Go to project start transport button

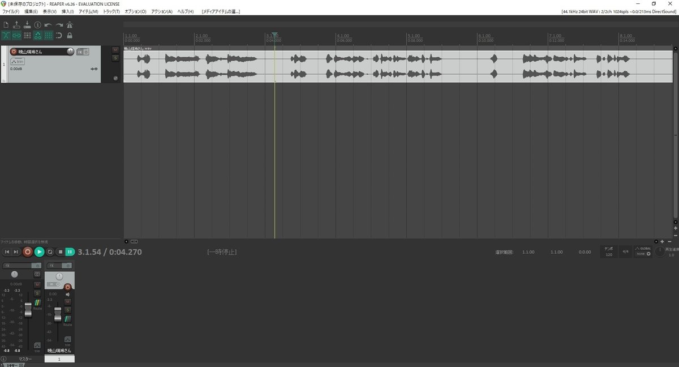(x=7, y=251)
